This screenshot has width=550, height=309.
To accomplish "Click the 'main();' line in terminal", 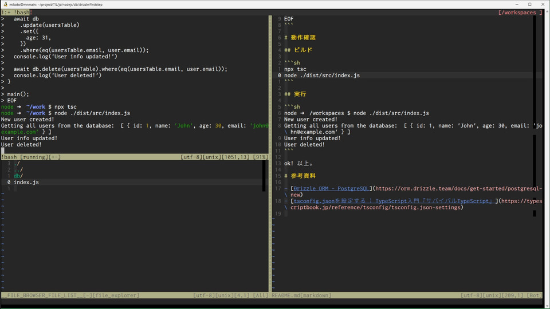I will click(18, 94).
